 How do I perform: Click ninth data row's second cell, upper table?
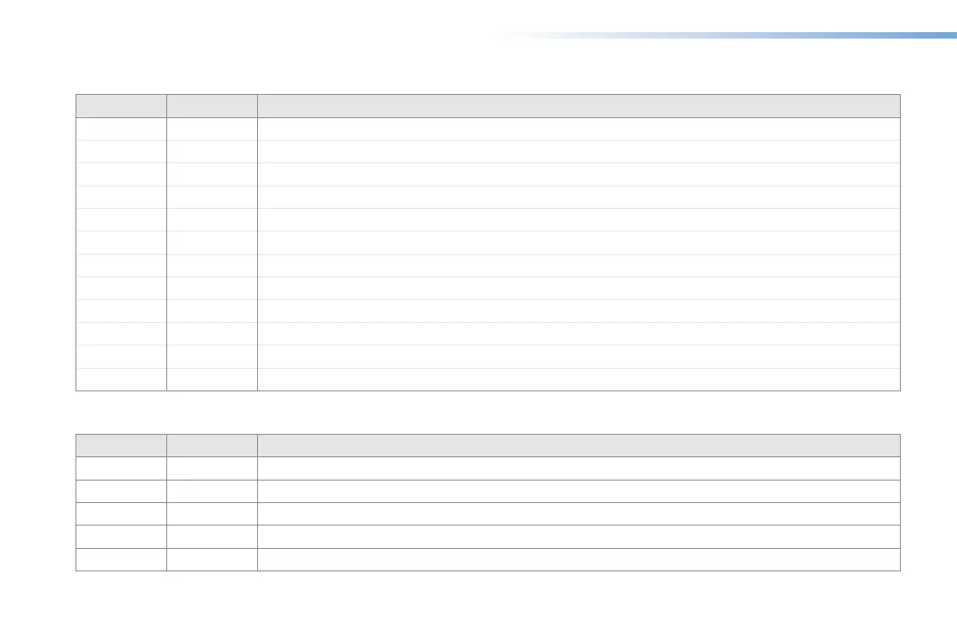click(x=212, y=311)
